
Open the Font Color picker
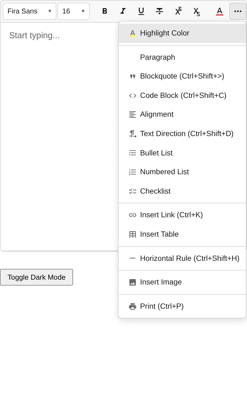(219, 11)
